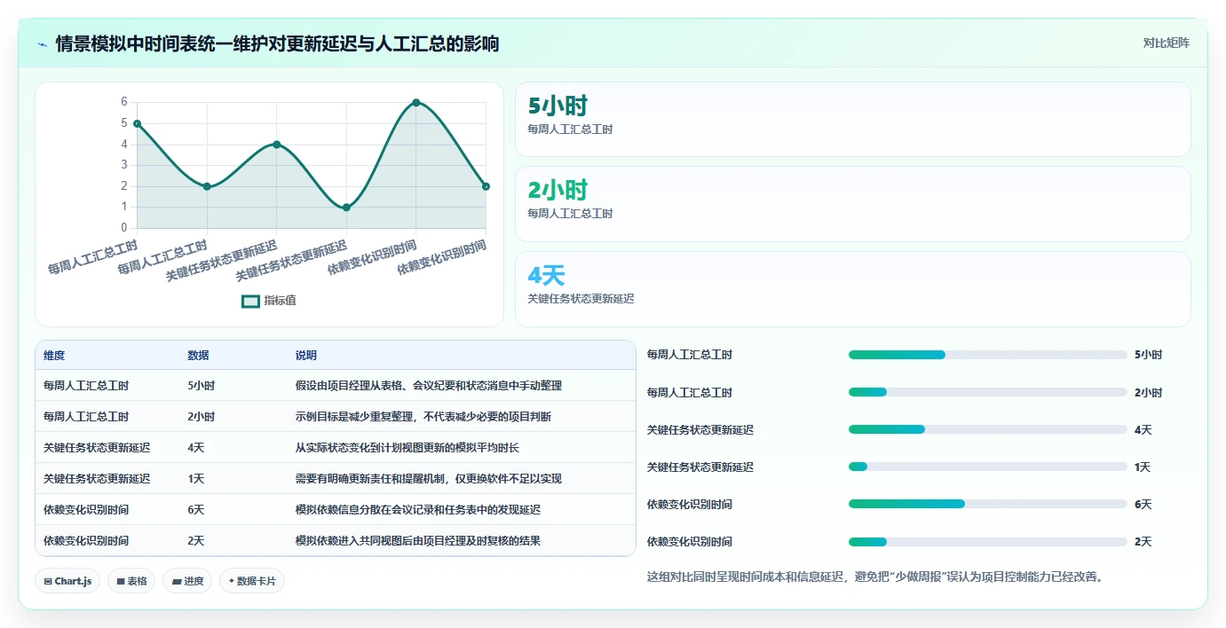The height and width of the screenshot is (628, 1226).
Task: Click progress-list label 关键任务状态更新延迟 beside 1天
Action: [x=700, y=467]
